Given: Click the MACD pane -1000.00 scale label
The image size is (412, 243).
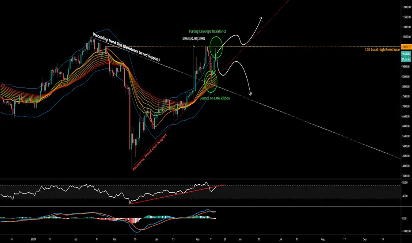Looking at the screenshot, I should click(x=406, y=232).
